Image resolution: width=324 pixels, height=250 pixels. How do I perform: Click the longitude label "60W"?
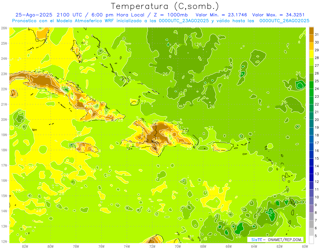pyautogui.click(x=305, y=246)
